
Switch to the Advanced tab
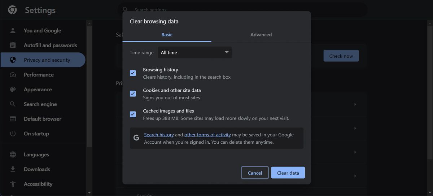tap(261, 35)
